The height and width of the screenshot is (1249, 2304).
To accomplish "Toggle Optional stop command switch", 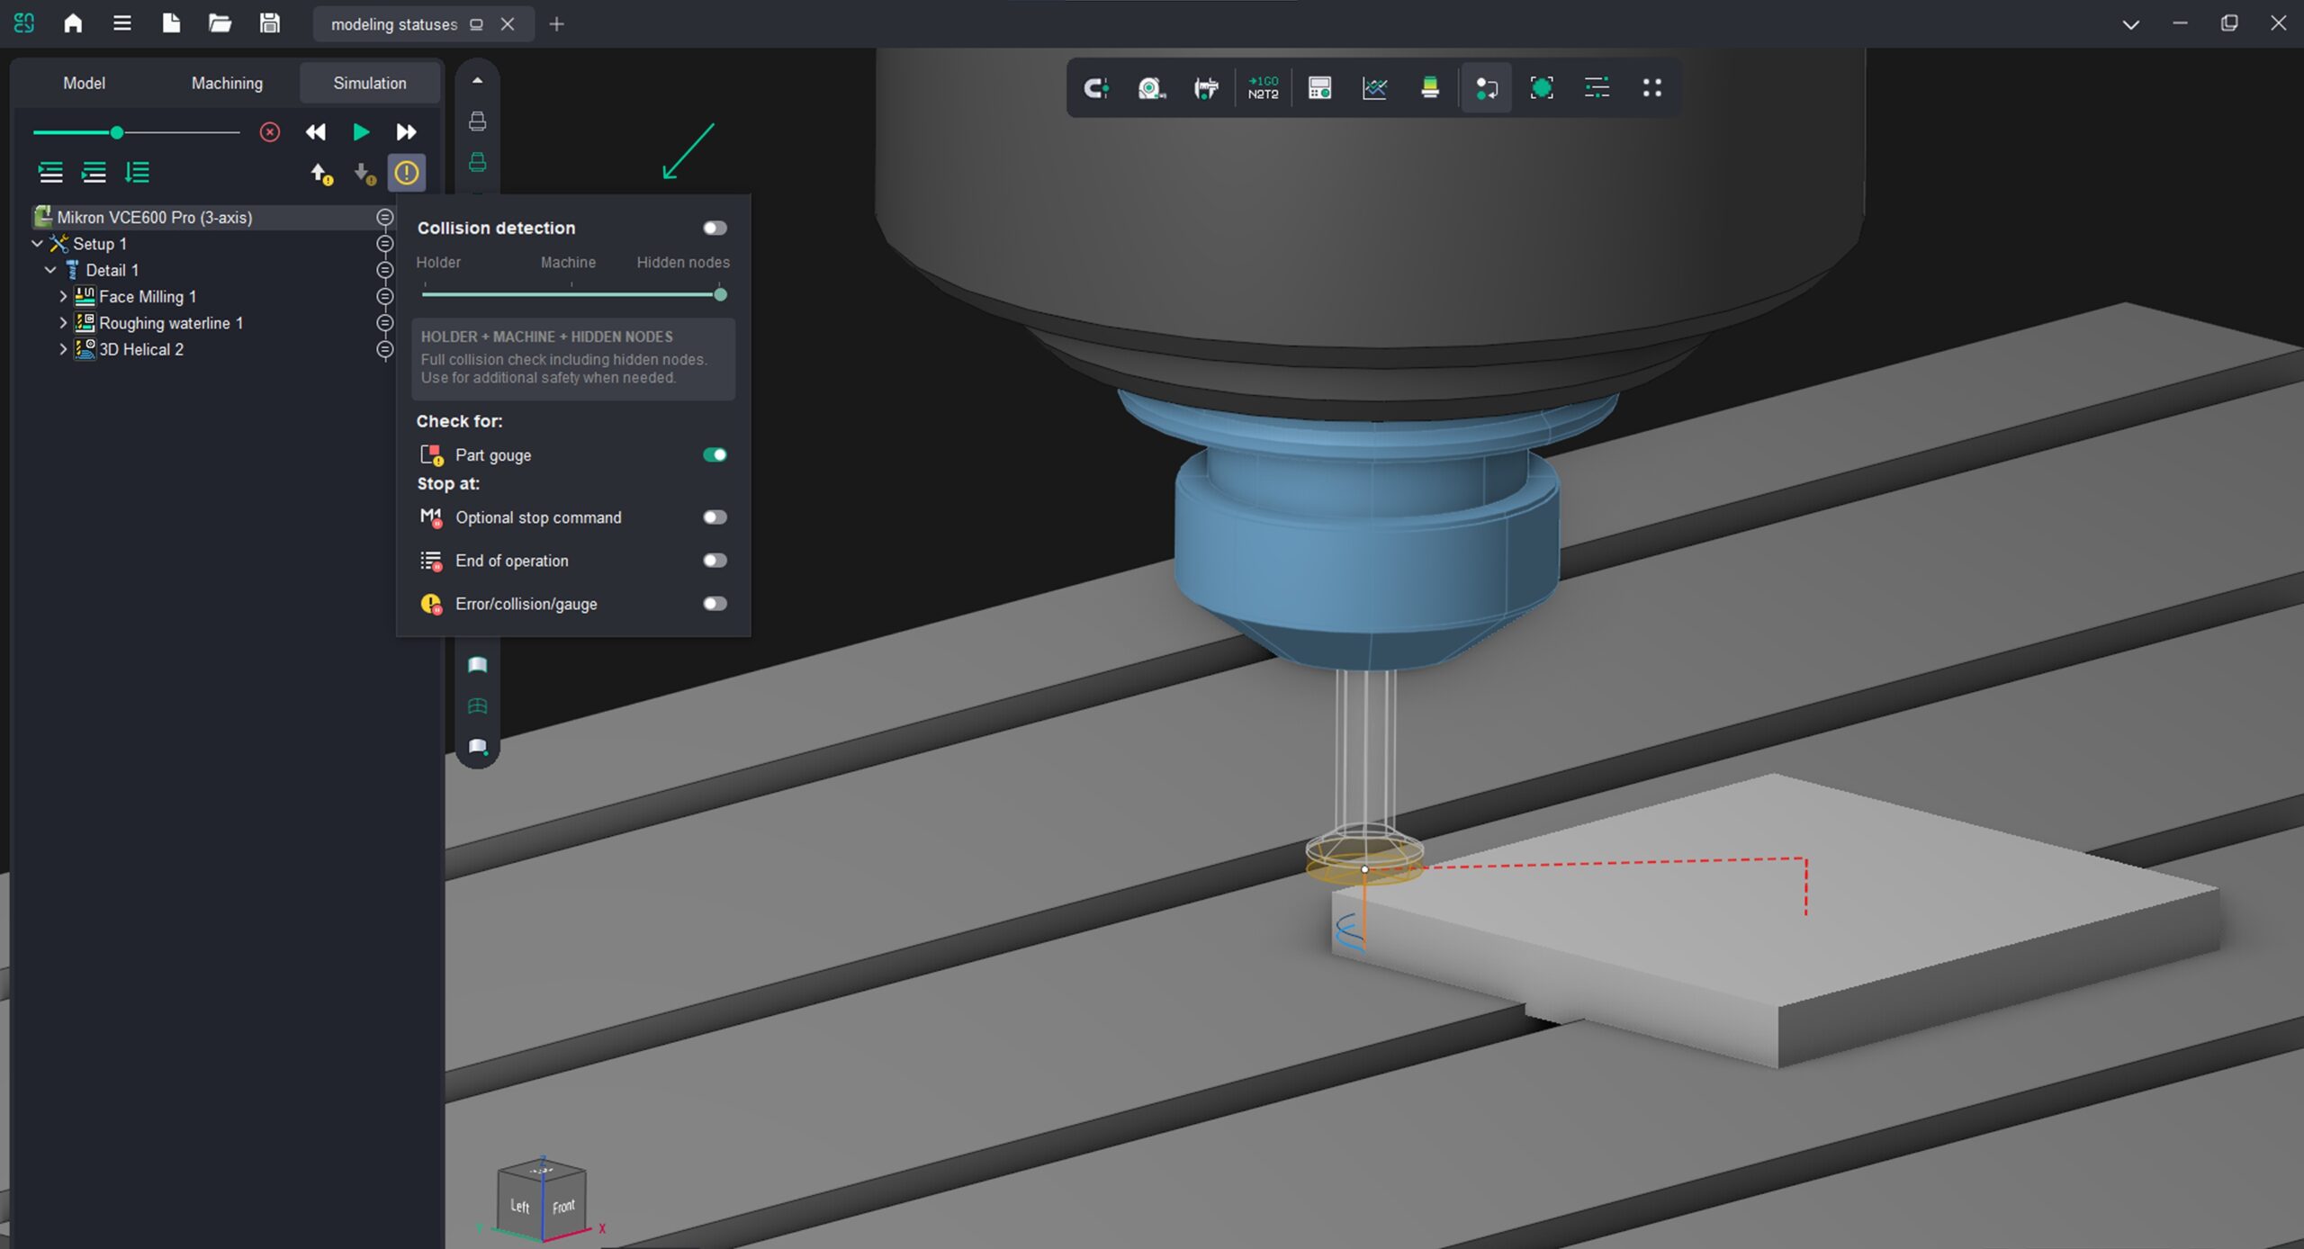I will (x=715, y=517).
